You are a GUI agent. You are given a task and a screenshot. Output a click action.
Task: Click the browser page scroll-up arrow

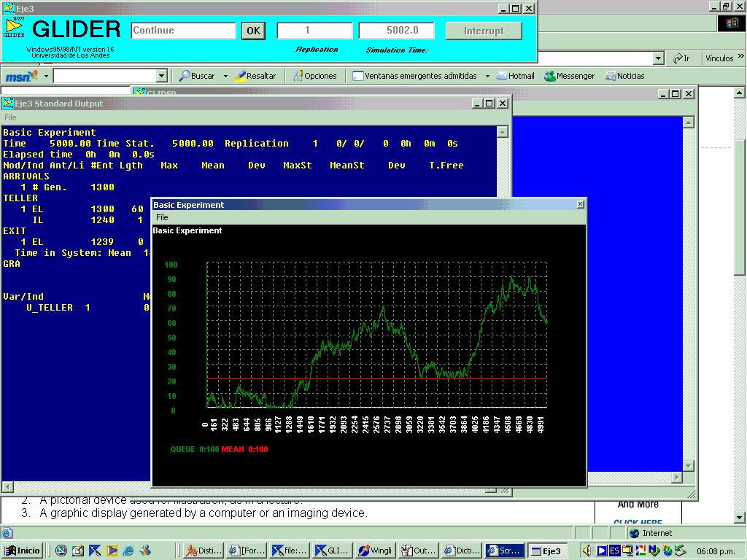point(740,93)
